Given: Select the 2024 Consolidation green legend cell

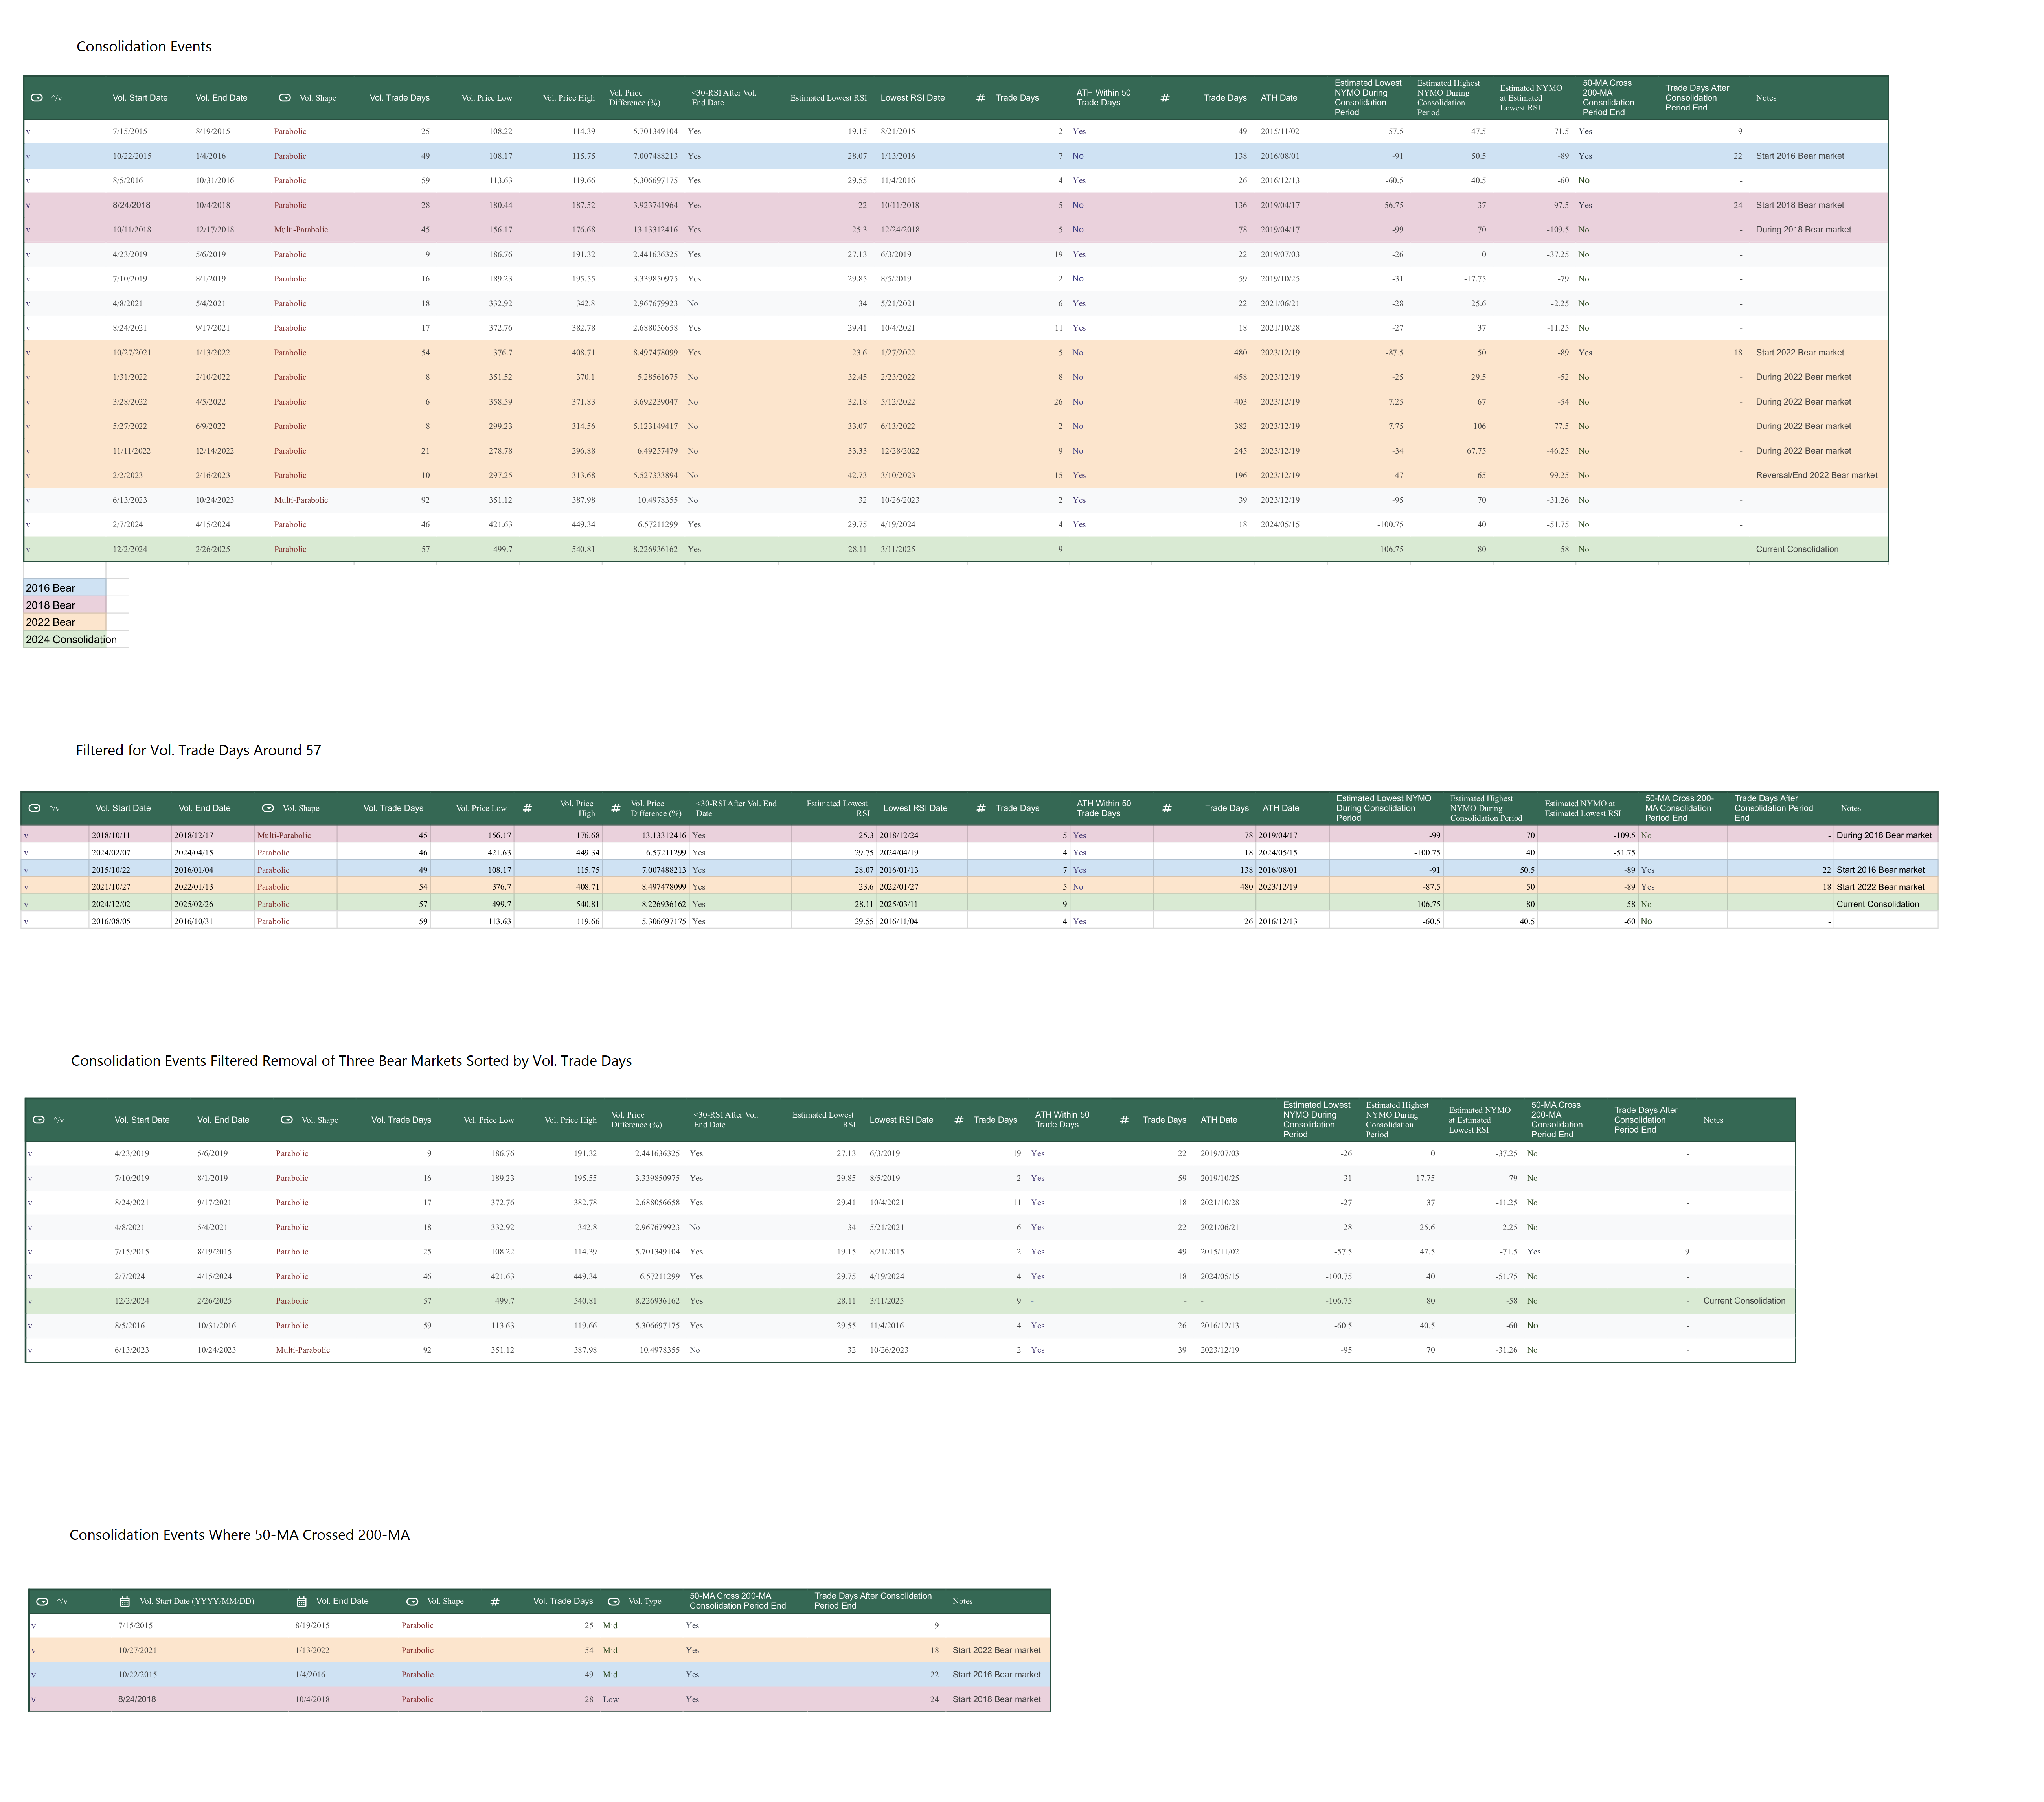Looking at the screenshot, I should tap(64, 640).
